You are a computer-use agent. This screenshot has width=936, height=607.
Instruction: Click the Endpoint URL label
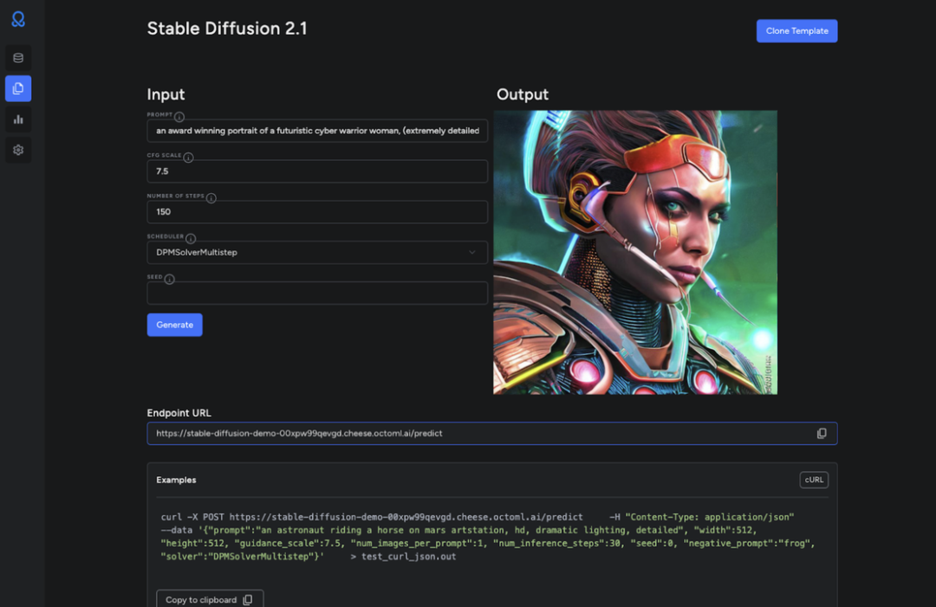(179, 413)
